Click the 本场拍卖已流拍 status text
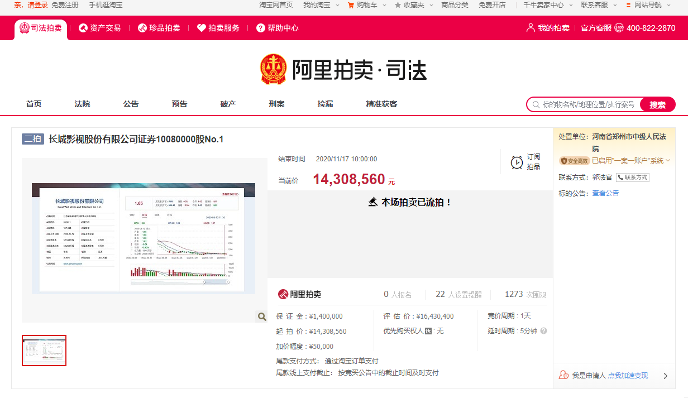Image resolution: width=688 pixels, height=398 pixels. click(x=417, y=202)
